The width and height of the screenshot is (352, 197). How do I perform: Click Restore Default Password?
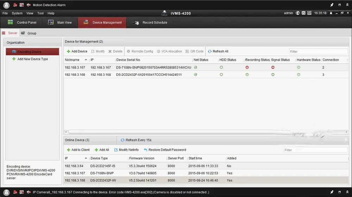165,150
